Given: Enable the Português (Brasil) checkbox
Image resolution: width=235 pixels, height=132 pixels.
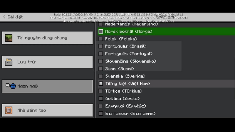Looking at the screenshot, I should pyautogui.click(x=101, y=46).
